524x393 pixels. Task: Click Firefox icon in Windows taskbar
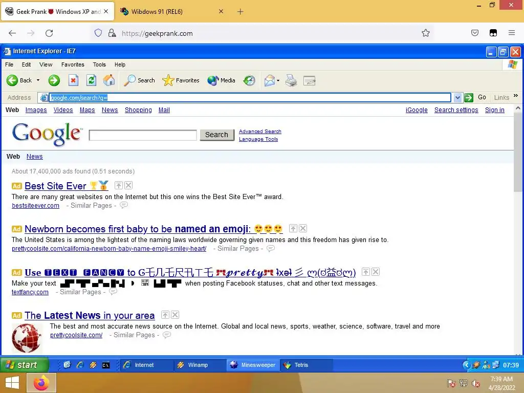(41, 383)
